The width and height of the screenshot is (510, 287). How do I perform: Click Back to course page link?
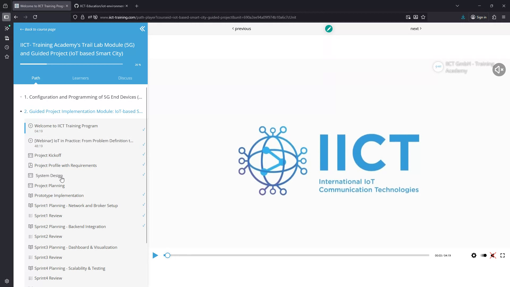point(37,29)
